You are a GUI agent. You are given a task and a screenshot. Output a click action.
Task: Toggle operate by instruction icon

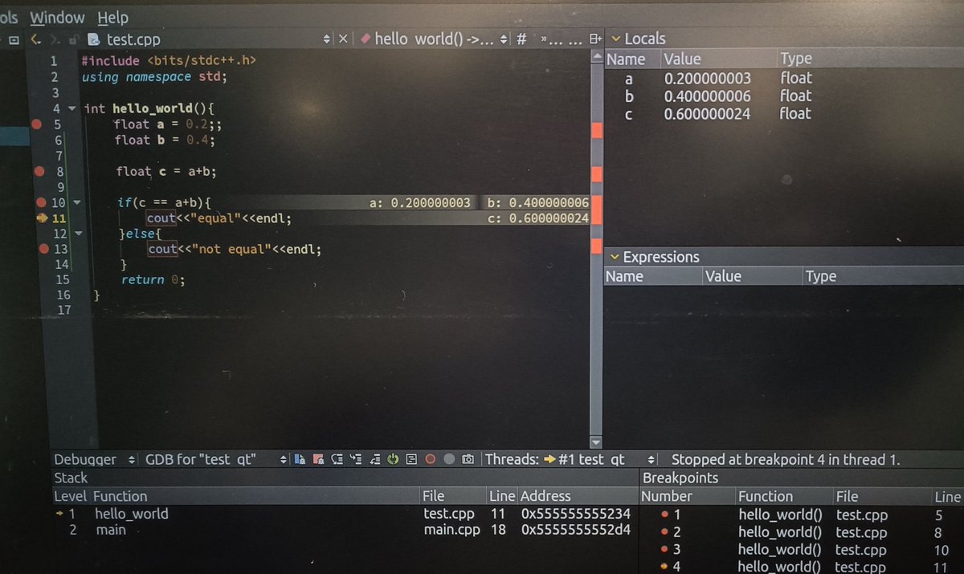(x=411, y=459)
